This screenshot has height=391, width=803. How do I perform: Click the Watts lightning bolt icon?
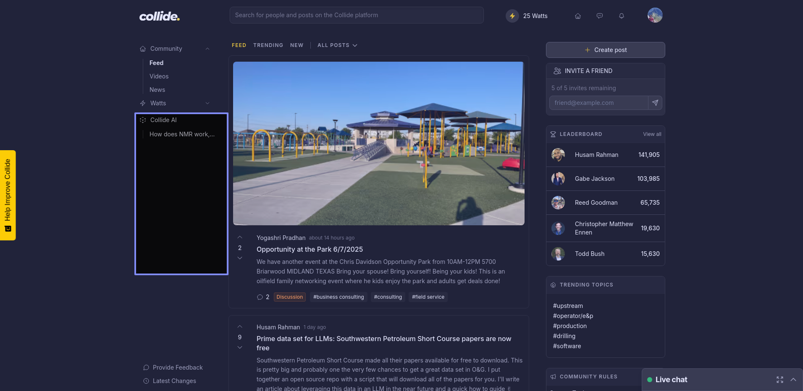pyautogui.click(x=512, y=16)
